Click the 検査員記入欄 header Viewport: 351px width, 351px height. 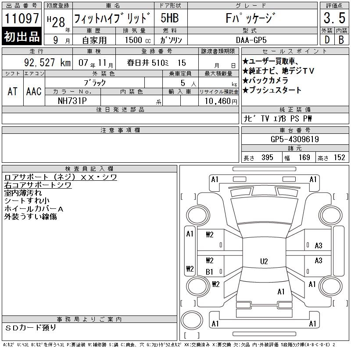point(90,168)
